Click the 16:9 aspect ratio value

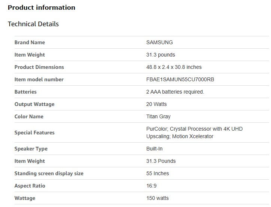[x=152, y=186]
